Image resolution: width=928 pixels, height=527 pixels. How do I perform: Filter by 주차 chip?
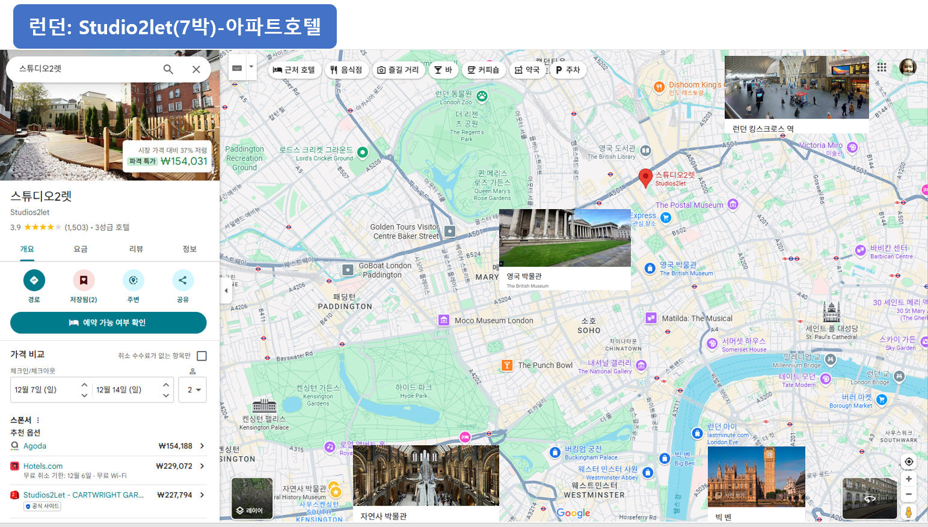567,70
